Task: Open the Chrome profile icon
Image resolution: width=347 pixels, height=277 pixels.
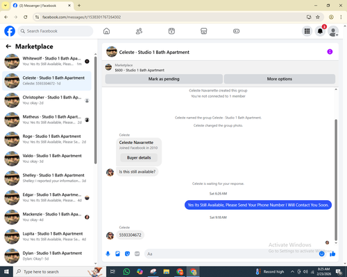Action: 331,17
